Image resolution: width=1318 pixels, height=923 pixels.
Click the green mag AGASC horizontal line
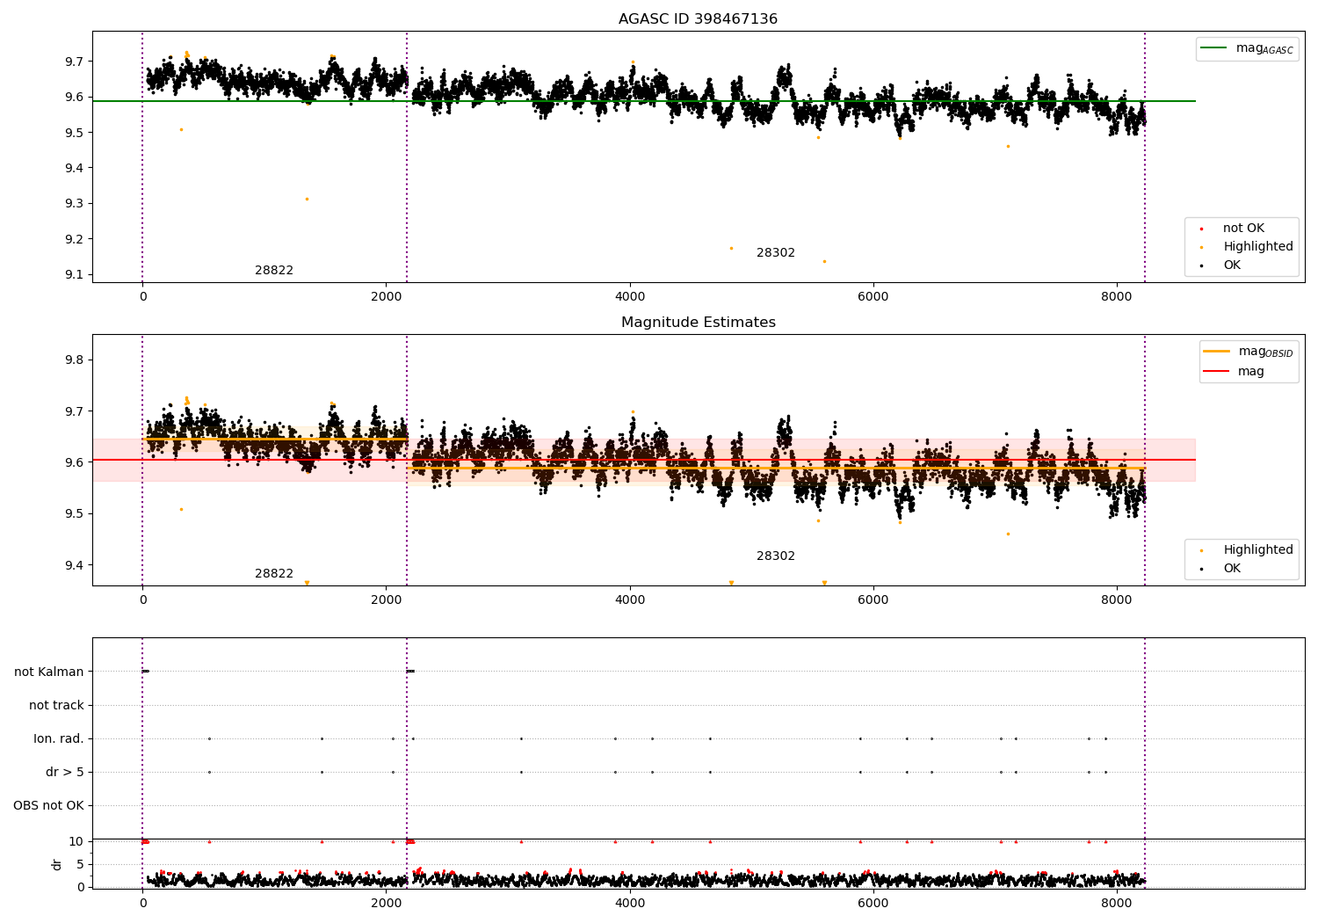(643, 101)
